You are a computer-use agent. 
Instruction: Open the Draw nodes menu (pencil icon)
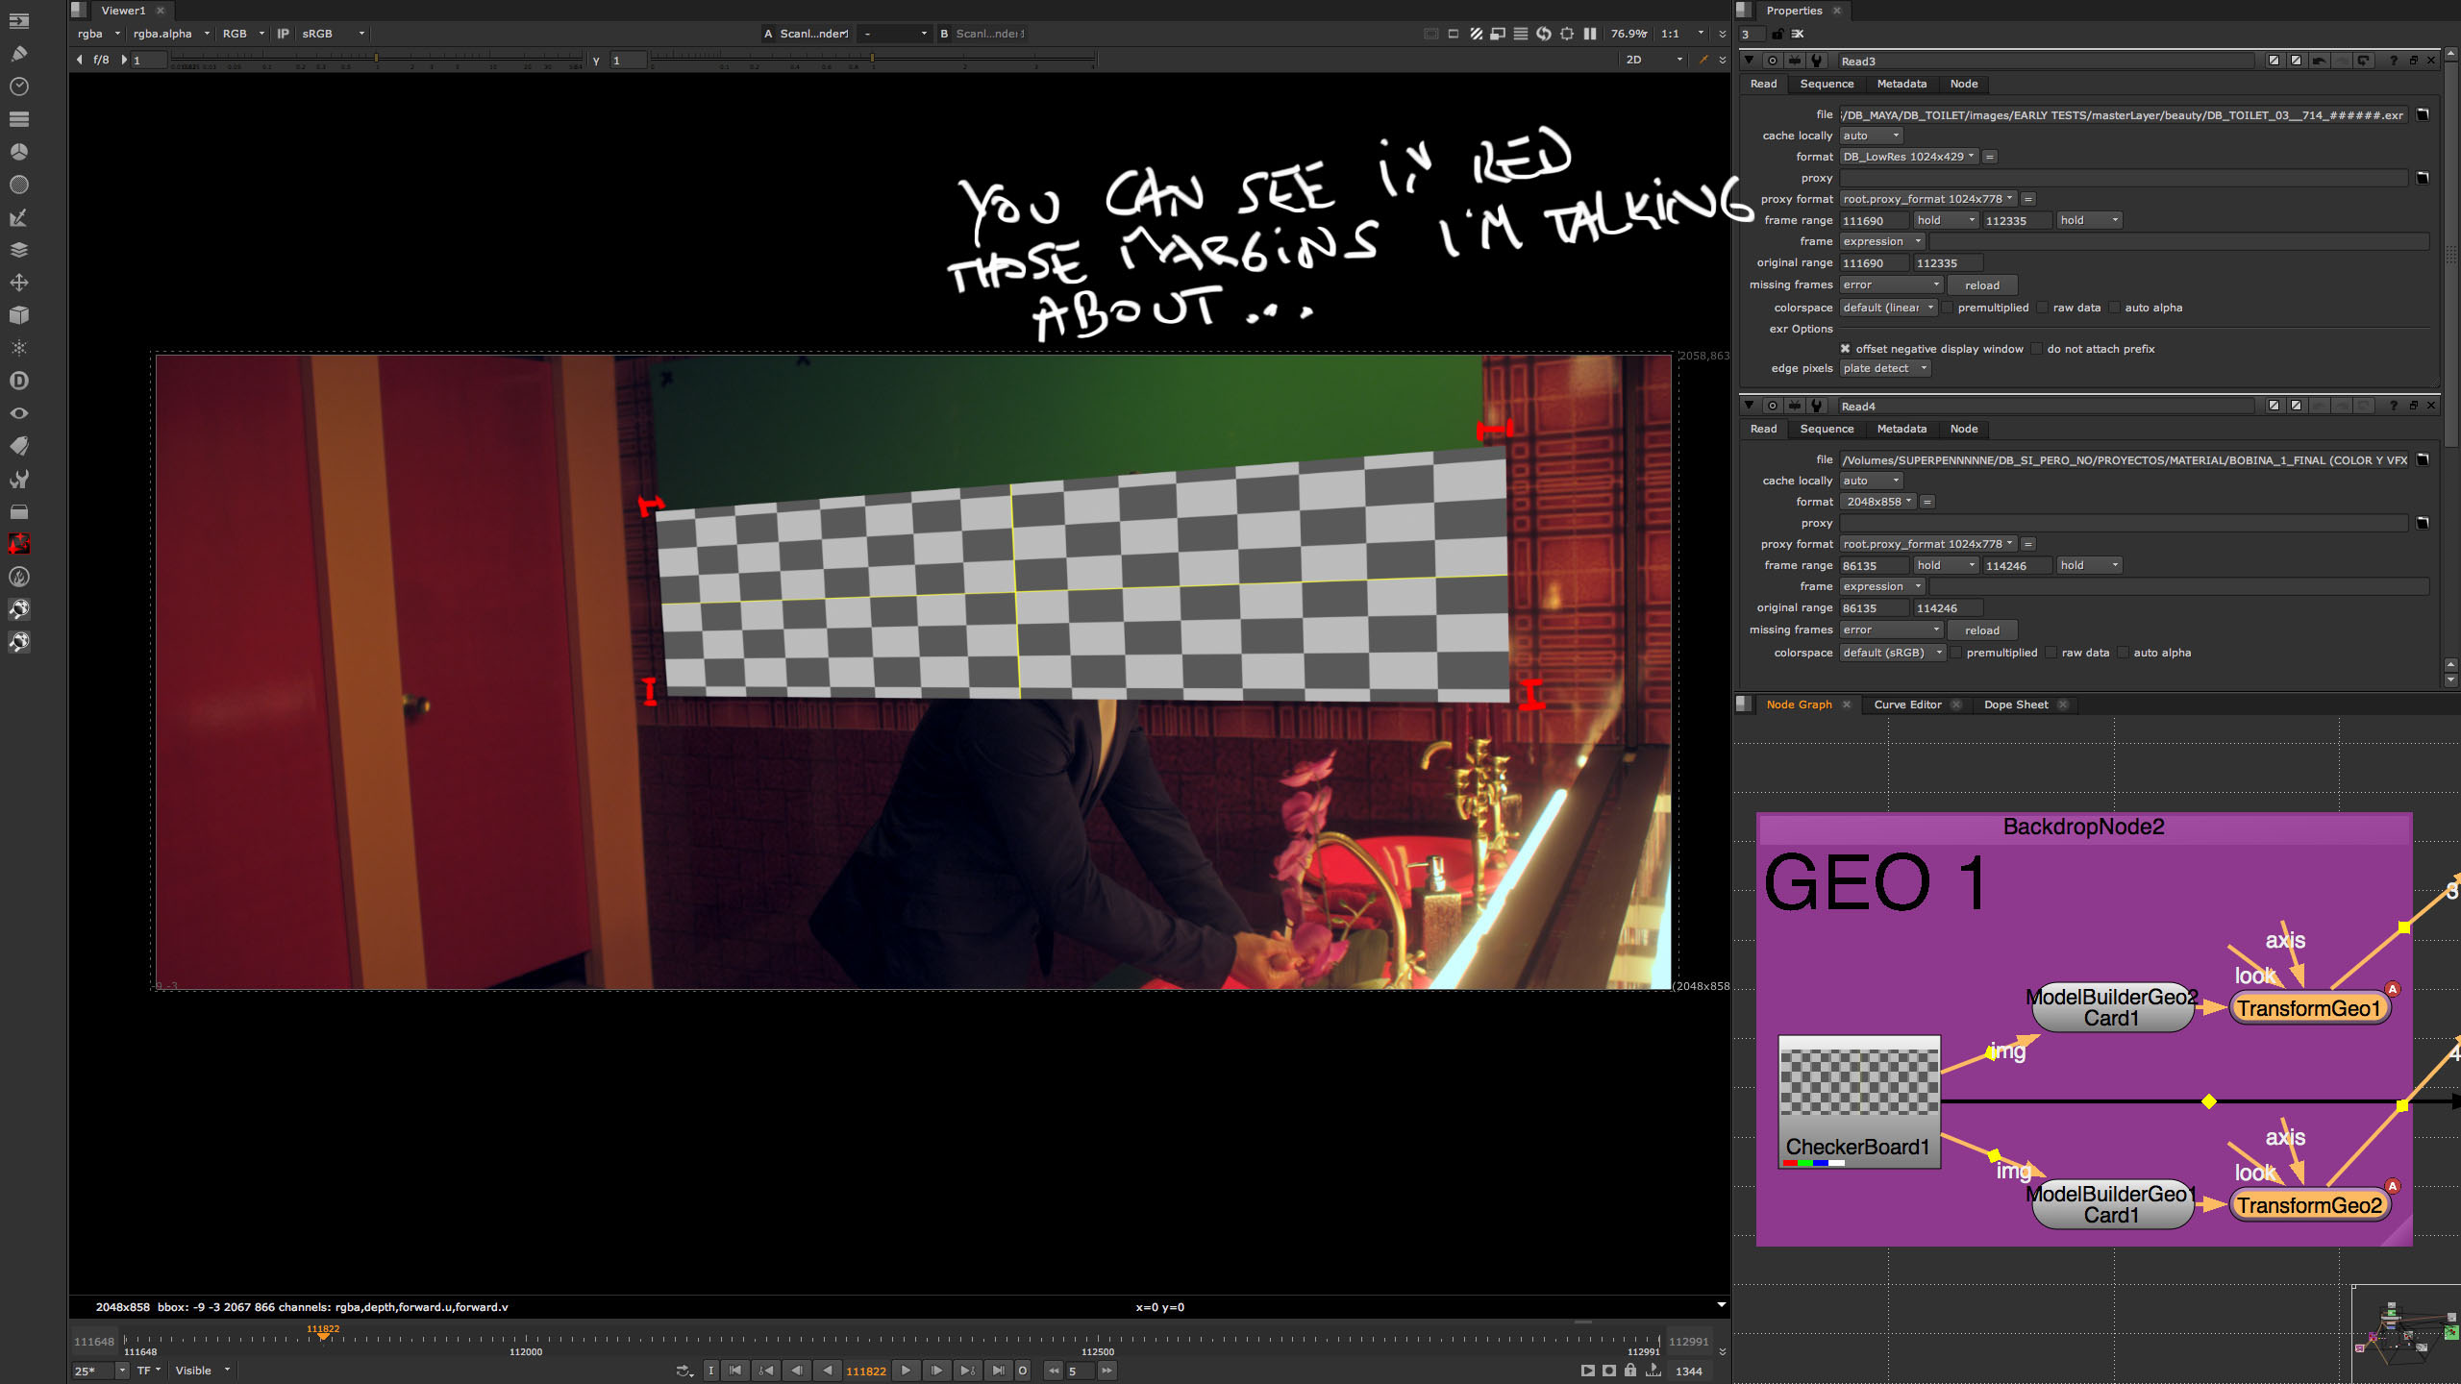coord(18,54)
